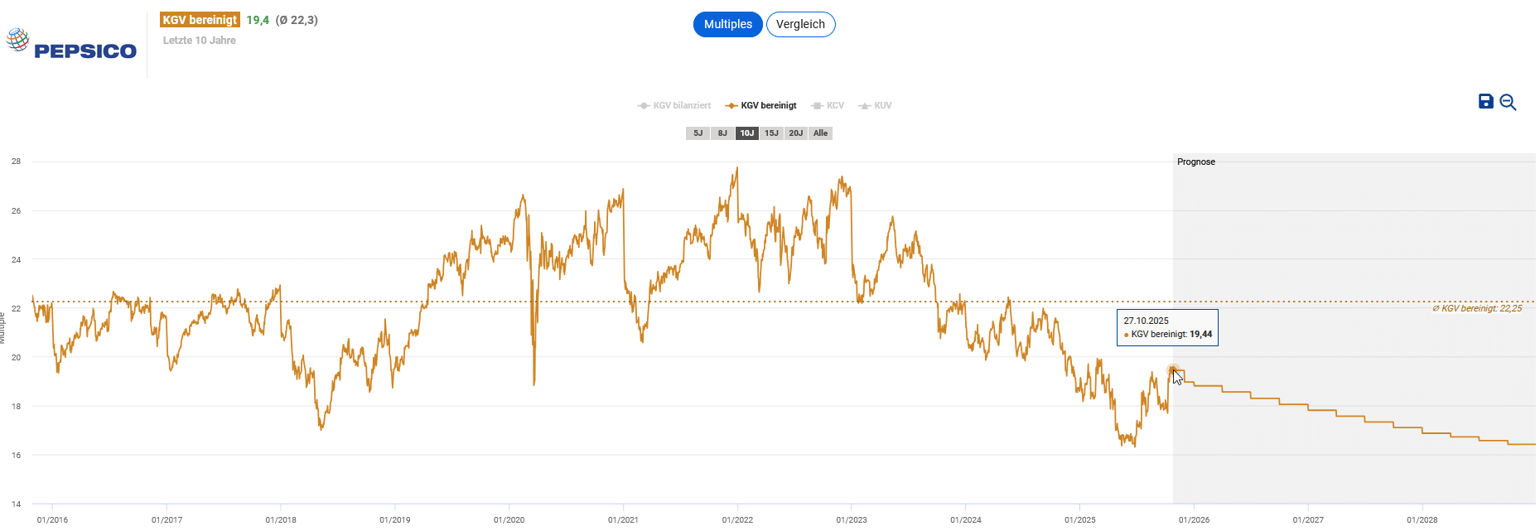
Task: Click the Ø KGV bereinigt 22,25 average label
Action: coord(1477,308)
